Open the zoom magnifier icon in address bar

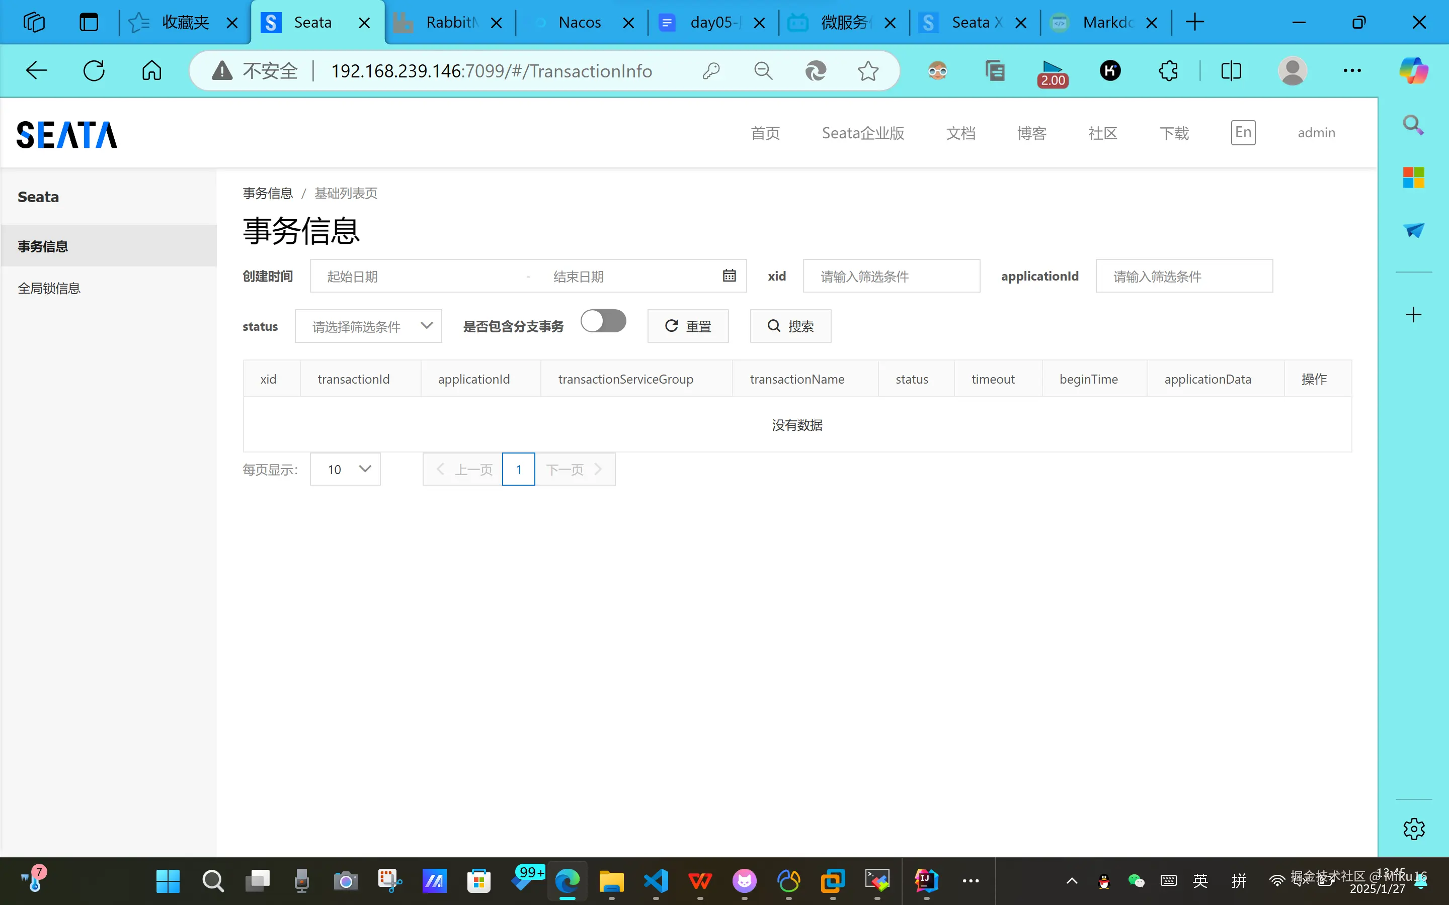click(x=763, y=71)
